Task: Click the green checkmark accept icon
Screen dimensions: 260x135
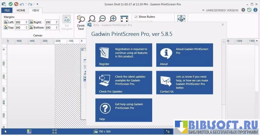Action: (x=11, y=4)
